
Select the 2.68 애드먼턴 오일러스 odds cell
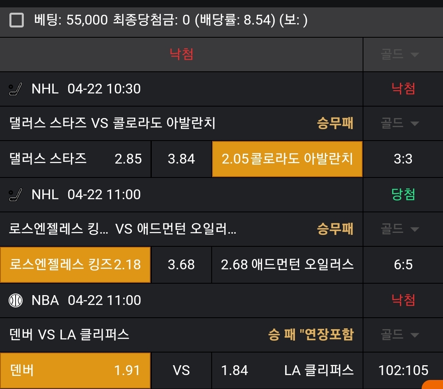[x=287, y=265]
